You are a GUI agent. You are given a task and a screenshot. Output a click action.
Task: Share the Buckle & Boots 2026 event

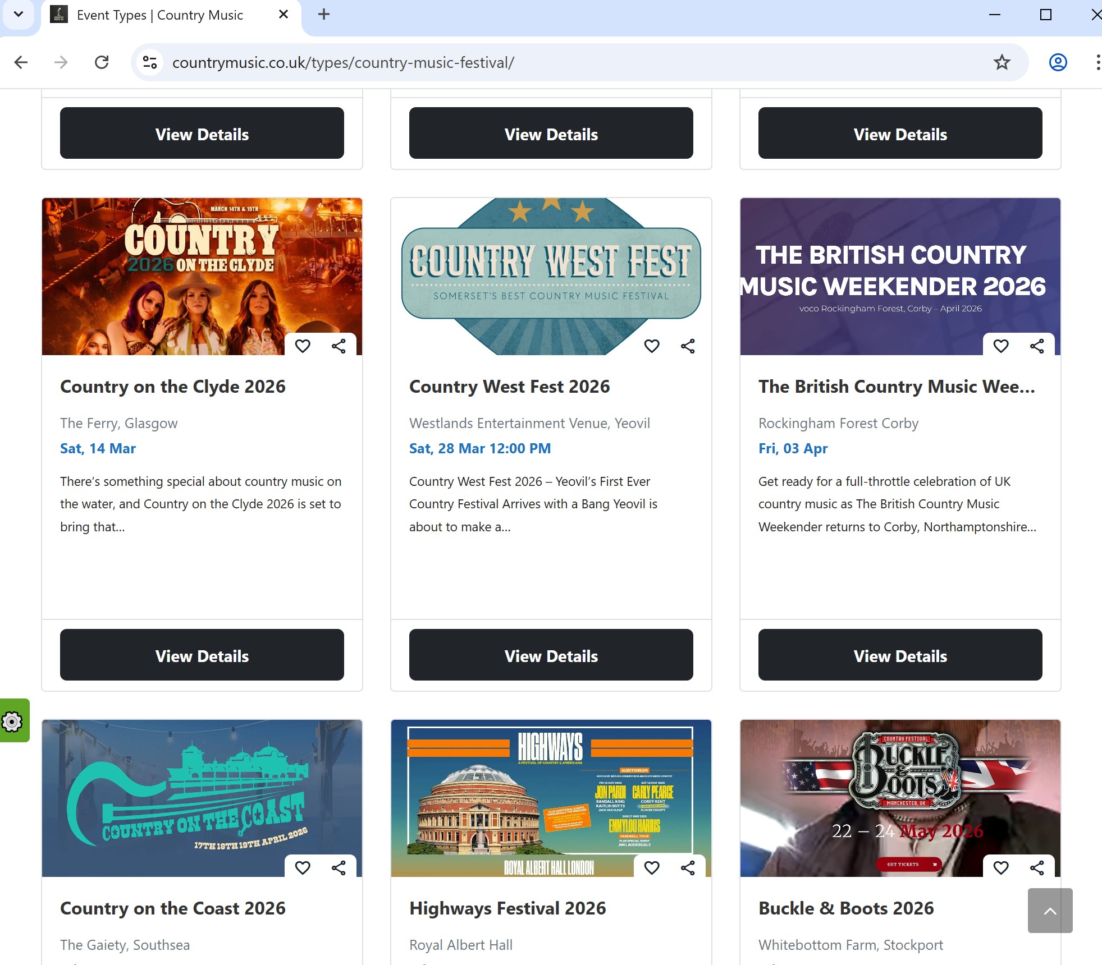click(x=1036, y=867)
